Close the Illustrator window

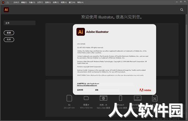(185, 2)
